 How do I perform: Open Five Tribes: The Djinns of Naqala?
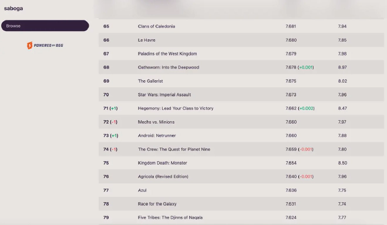point(170,217)
